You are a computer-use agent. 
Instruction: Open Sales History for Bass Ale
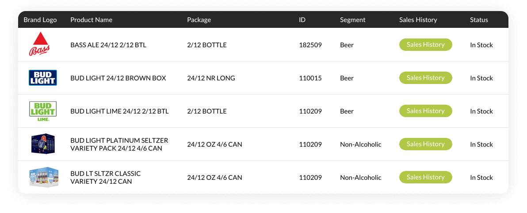pos(425,45)
